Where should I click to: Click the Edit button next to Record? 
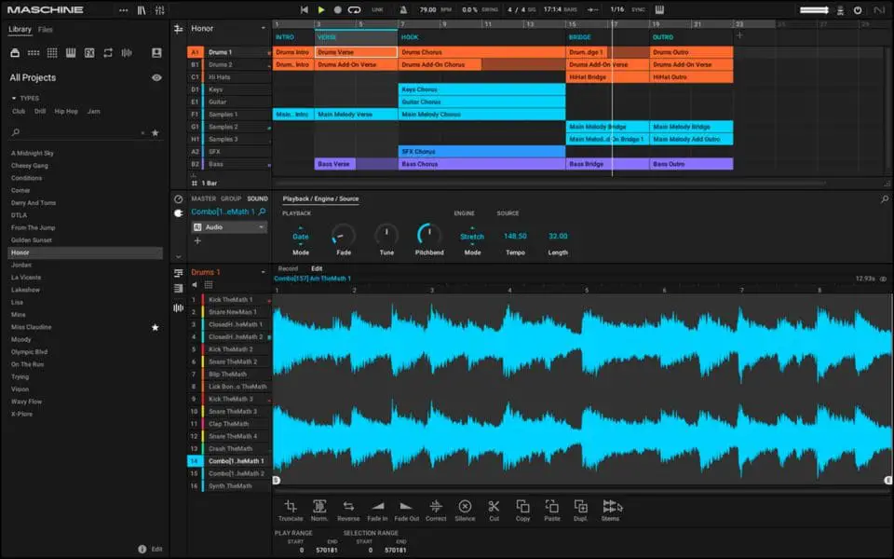click(317, 267)
